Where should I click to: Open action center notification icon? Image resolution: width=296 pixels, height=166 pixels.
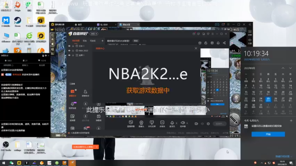click(291, 163)
